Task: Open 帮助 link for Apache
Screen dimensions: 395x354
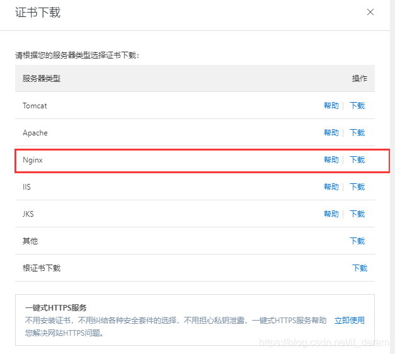Action: pyautogui.click(x=331, y=132)
